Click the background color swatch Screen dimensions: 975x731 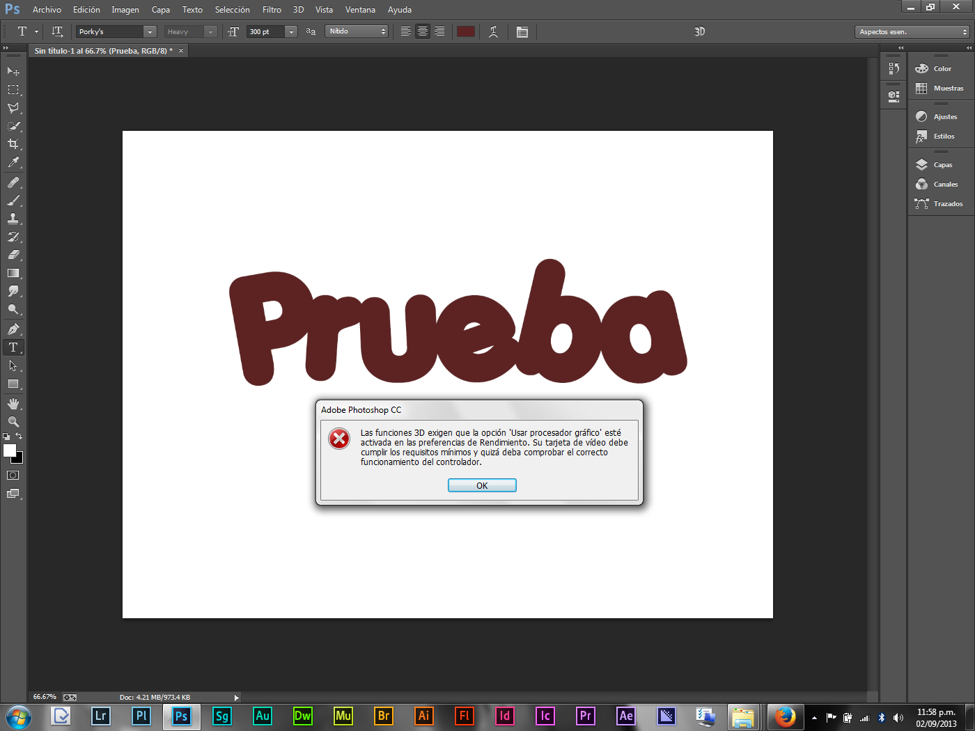(18, 458)
